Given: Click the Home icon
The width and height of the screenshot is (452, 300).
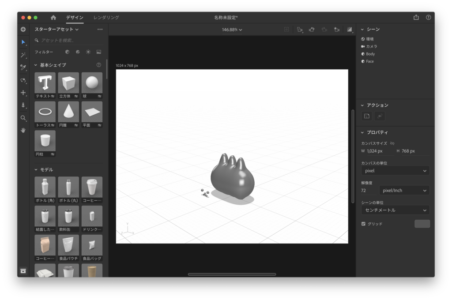Looking at the screenshot, I should 53,18.
